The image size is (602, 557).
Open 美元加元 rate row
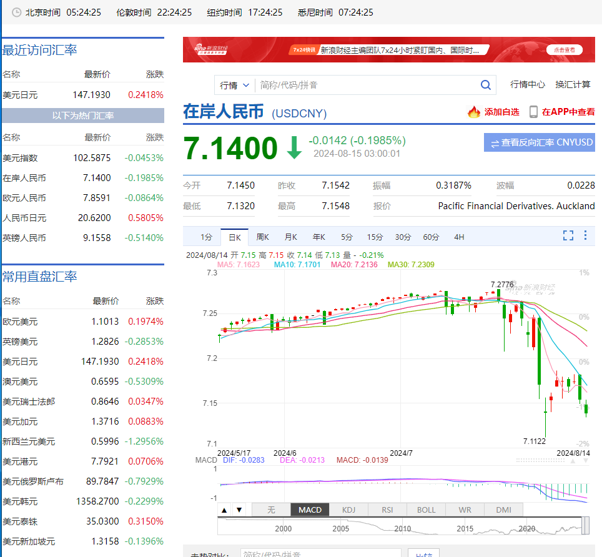click(83, 421)
